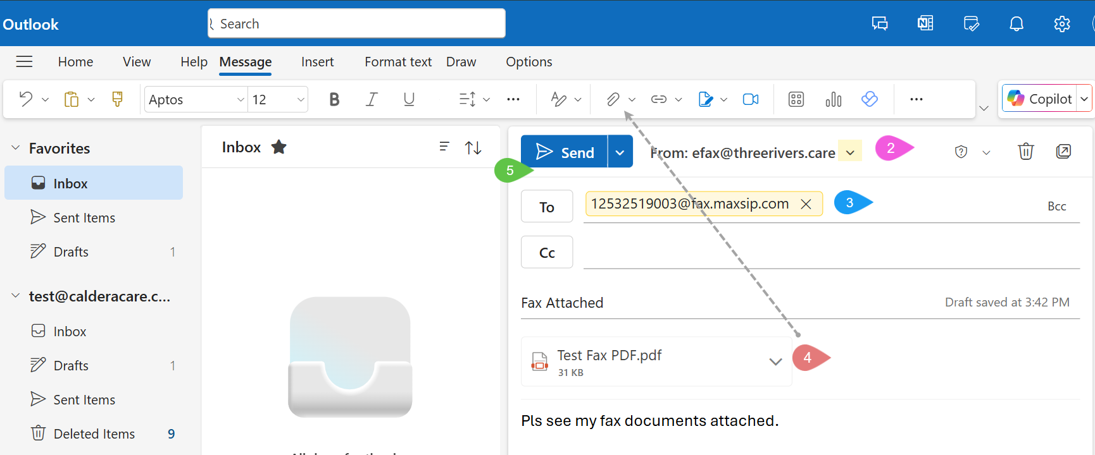Expand the ribbon with the chevron
The height and width of the screenshot is (455, 1095).
coord(984,108)
